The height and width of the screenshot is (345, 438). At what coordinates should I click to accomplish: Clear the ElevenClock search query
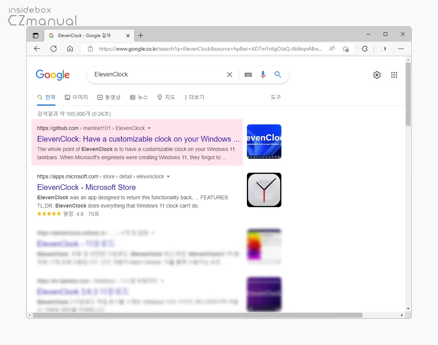click(230, 75)
